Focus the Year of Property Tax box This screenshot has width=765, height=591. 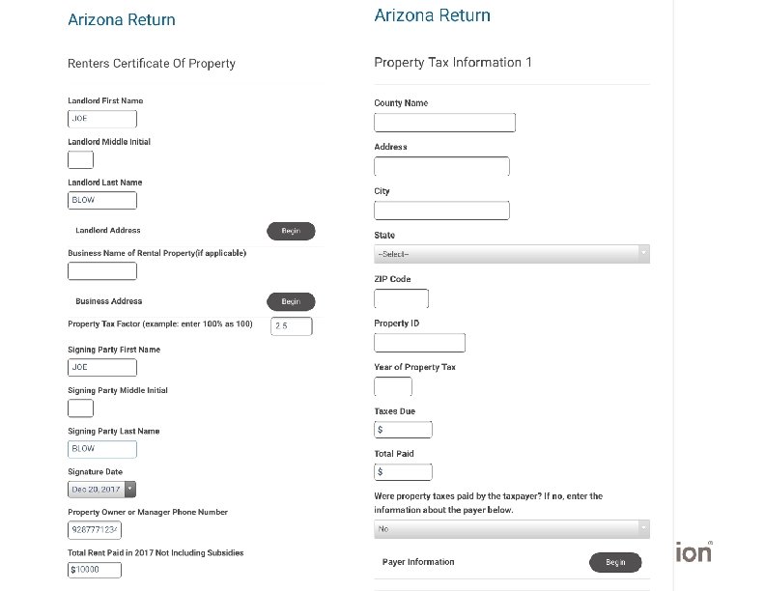[x=393, y=387]
